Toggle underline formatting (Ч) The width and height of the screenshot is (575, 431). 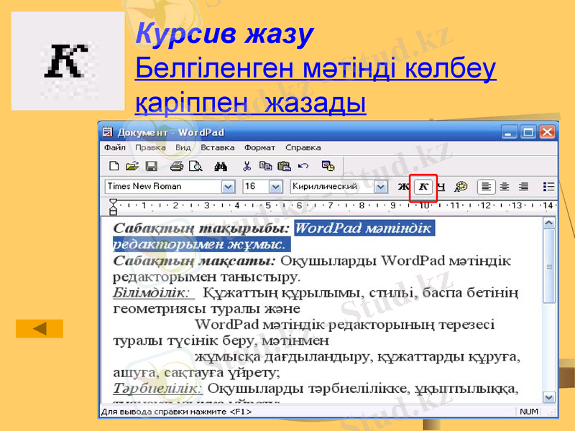[x=442, y=185]
